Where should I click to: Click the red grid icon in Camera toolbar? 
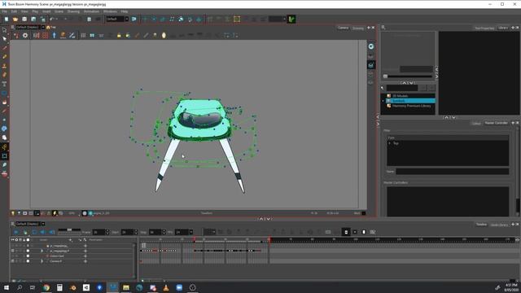click(46, 35)
